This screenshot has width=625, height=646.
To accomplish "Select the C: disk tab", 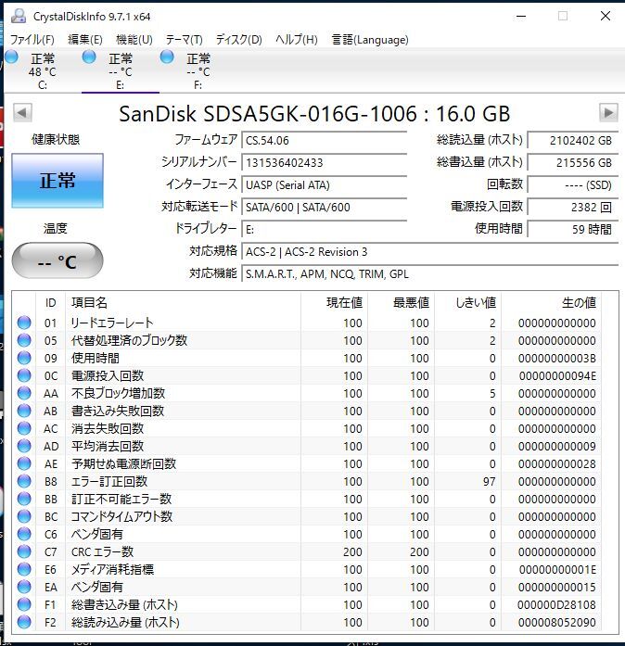I will tap(43, 70).
